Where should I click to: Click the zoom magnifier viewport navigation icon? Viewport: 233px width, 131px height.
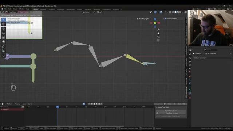click(x=158, y=29)
